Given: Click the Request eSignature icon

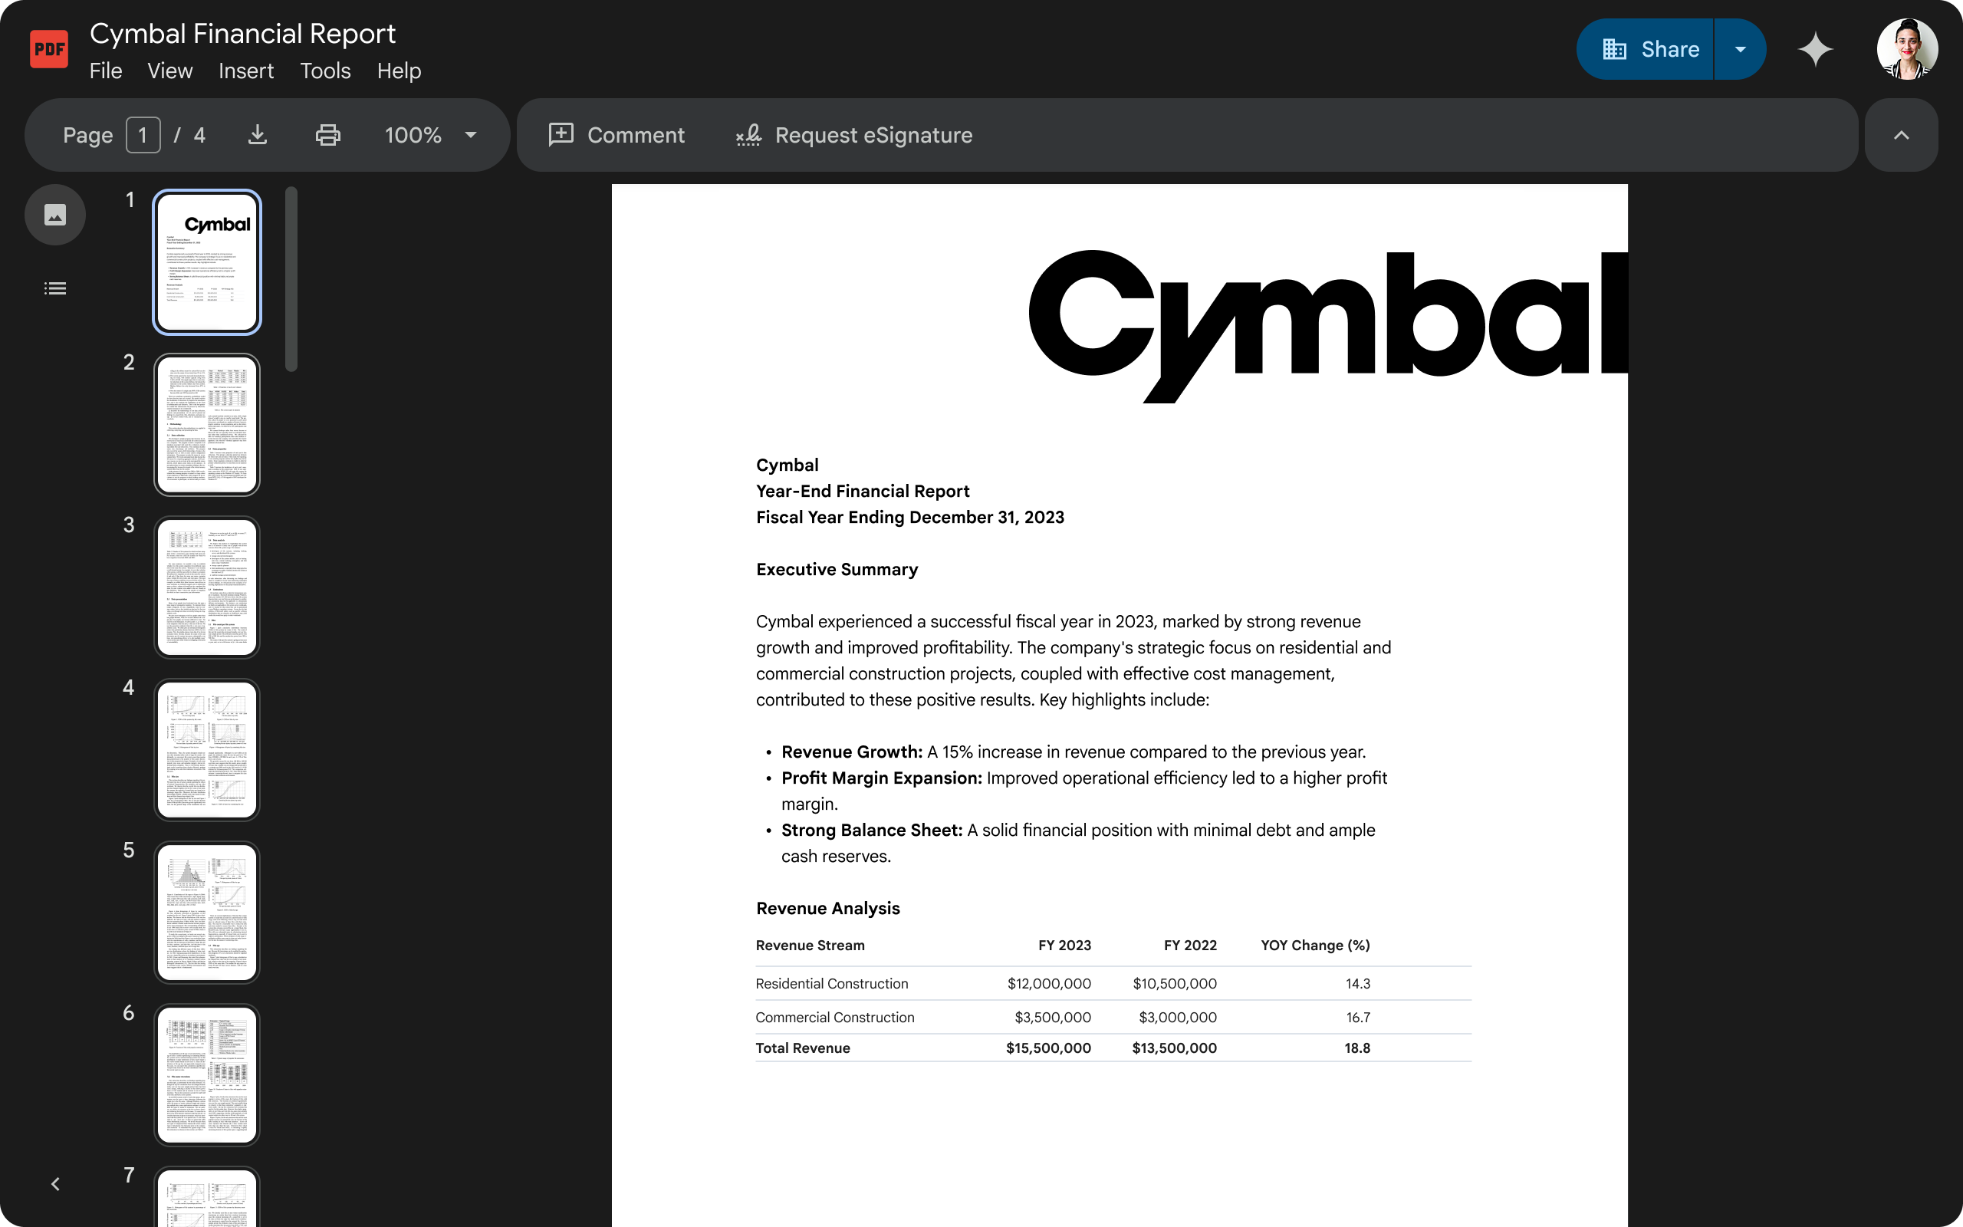Looking at the screenshot, I should coord(747,135).
